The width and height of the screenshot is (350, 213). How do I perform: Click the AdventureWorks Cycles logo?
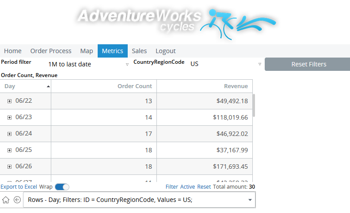click(x=177, y=22)
